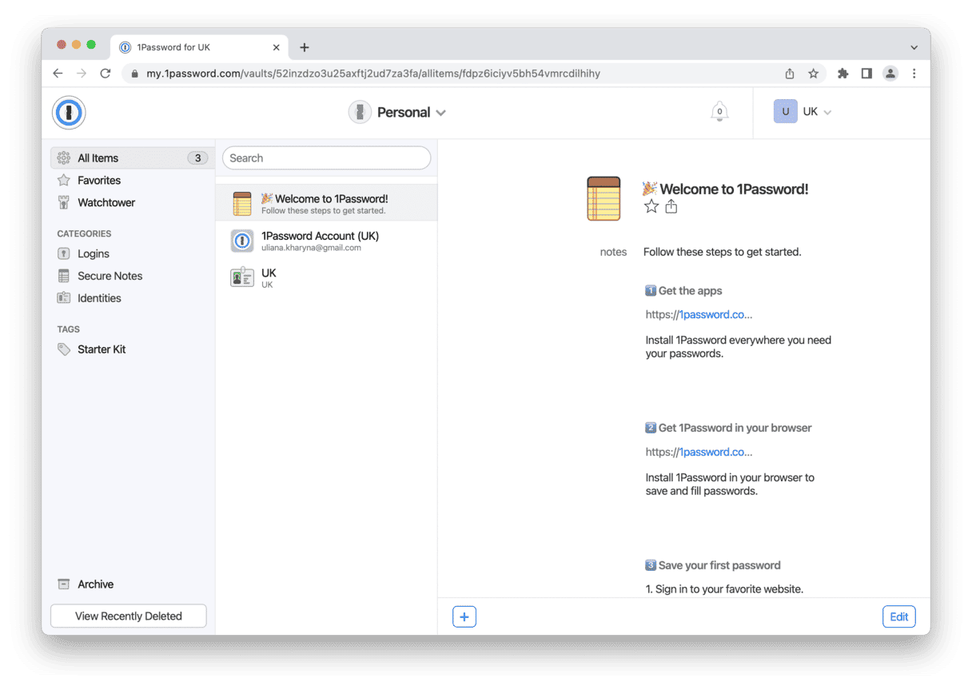Expand the Personal vault dropdown
972x690 pixels.
pos(441,113)
